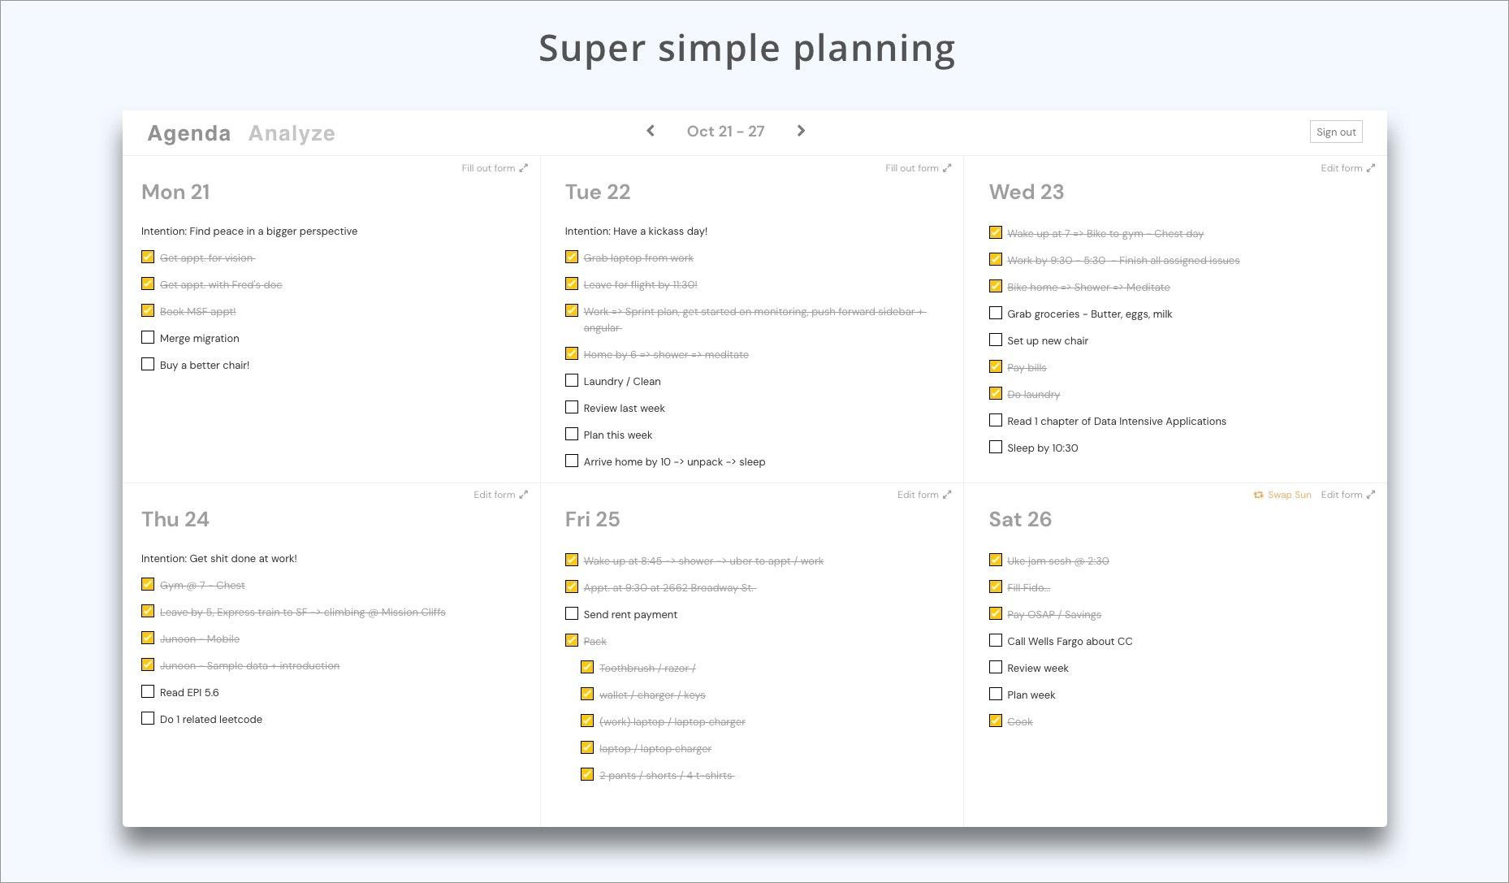Open the Agenda tab

click(189, 133)
